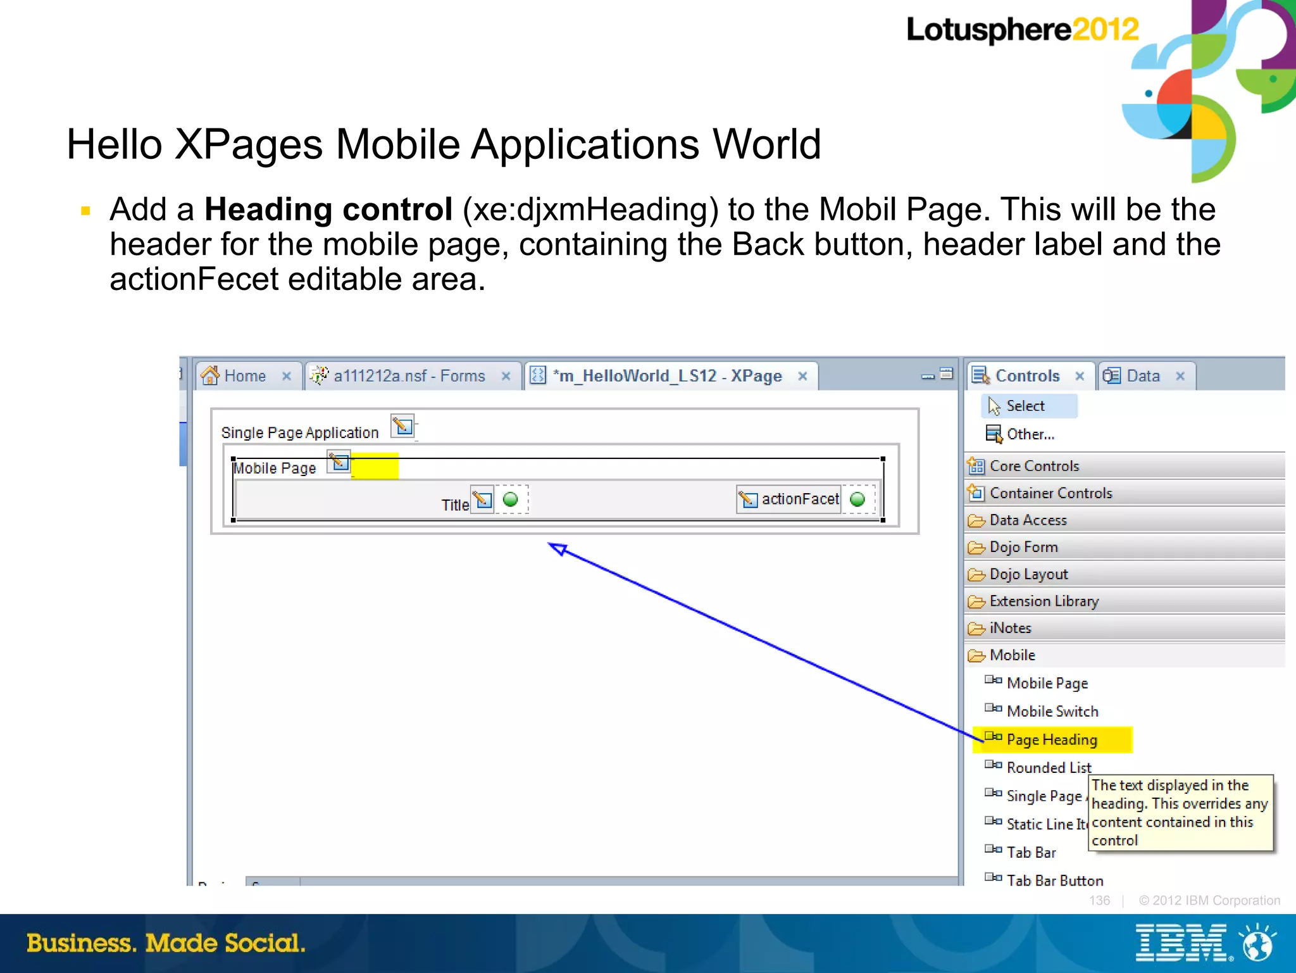The image size is (1296, 973).
Task: Maximize the editor pane
Action: 947,374
